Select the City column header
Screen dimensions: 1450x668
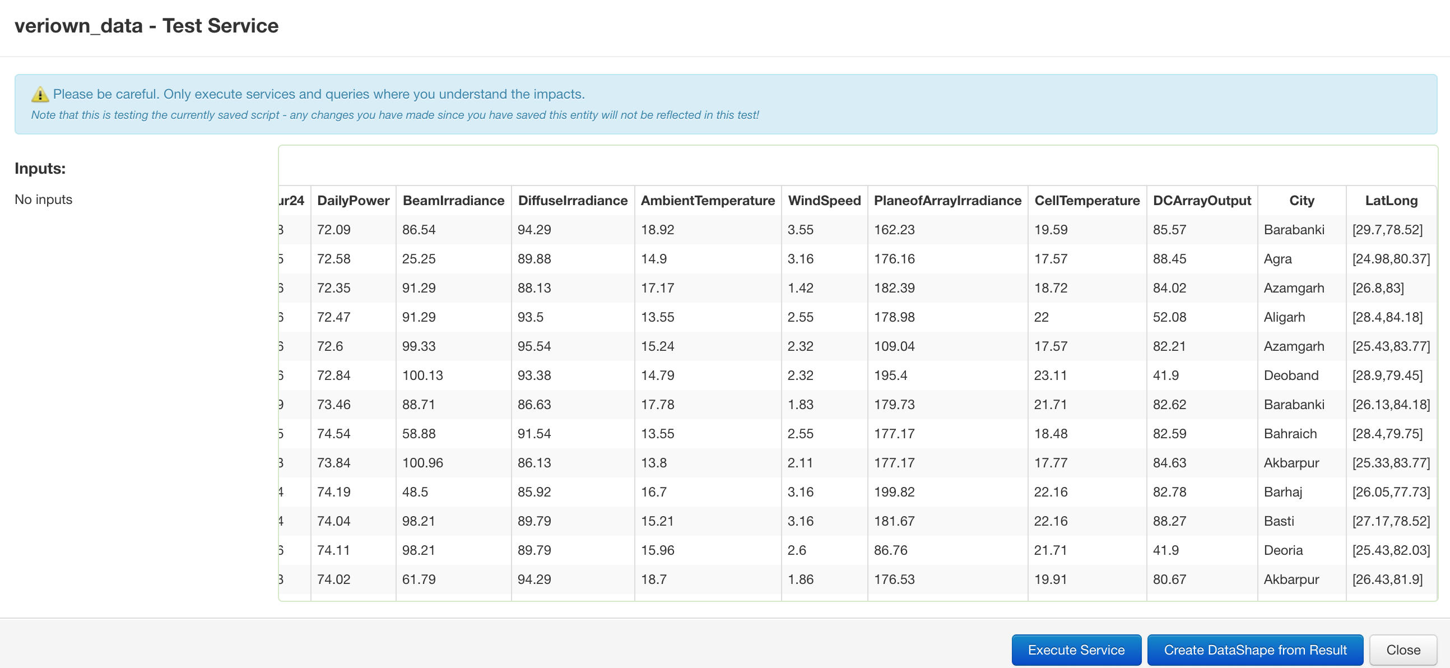point(1302,201)
